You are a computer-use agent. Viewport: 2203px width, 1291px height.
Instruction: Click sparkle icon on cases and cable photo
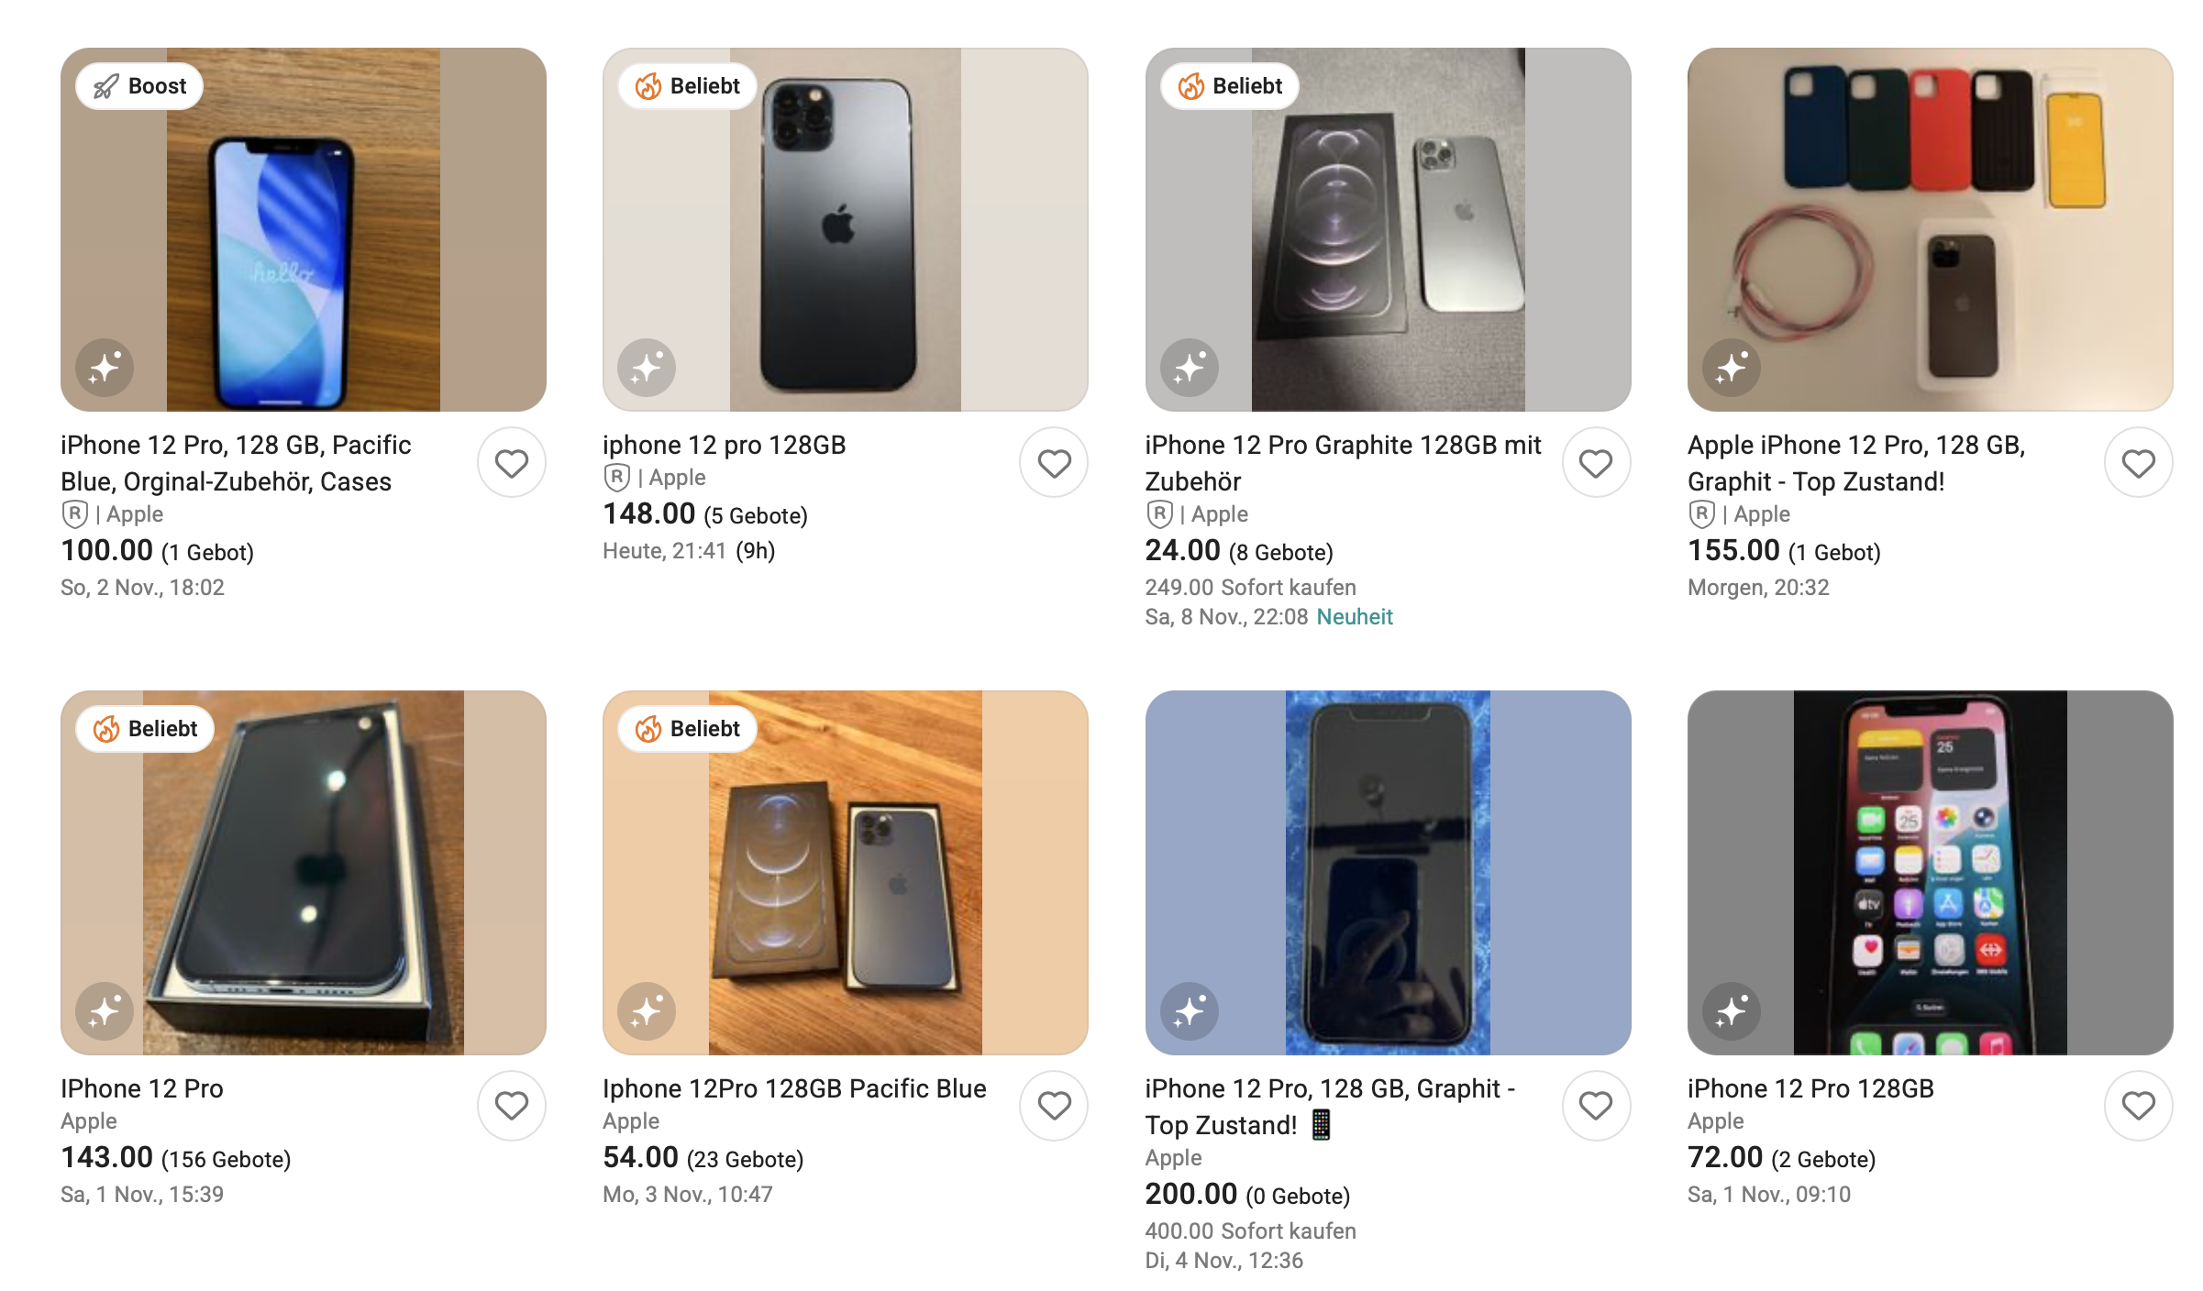point(1732,368)
